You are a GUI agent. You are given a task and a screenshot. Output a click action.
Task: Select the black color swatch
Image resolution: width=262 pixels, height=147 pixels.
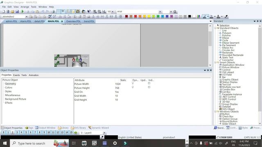pos(190,16)
